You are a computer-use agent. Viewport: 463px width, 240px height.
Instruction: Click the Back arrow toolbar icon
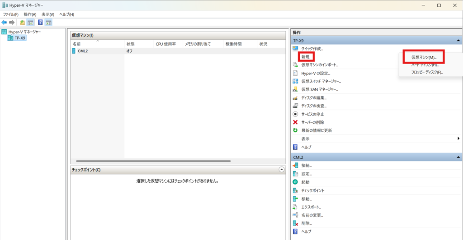click(4, 23)
